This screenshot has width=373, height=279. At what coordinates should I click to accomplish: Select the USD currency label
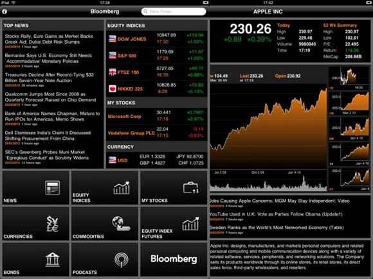[x=122, y=160]
